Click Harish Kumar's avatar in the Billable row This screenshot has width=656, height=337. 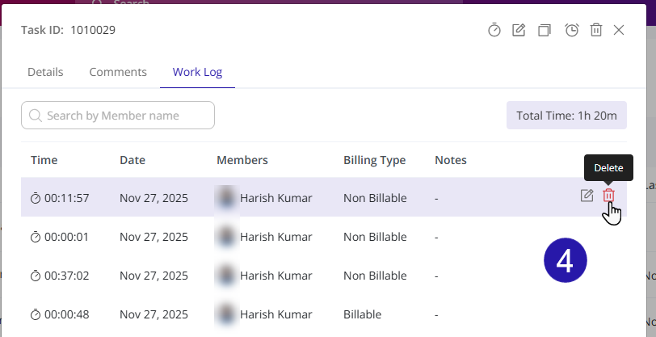point(227,314)
